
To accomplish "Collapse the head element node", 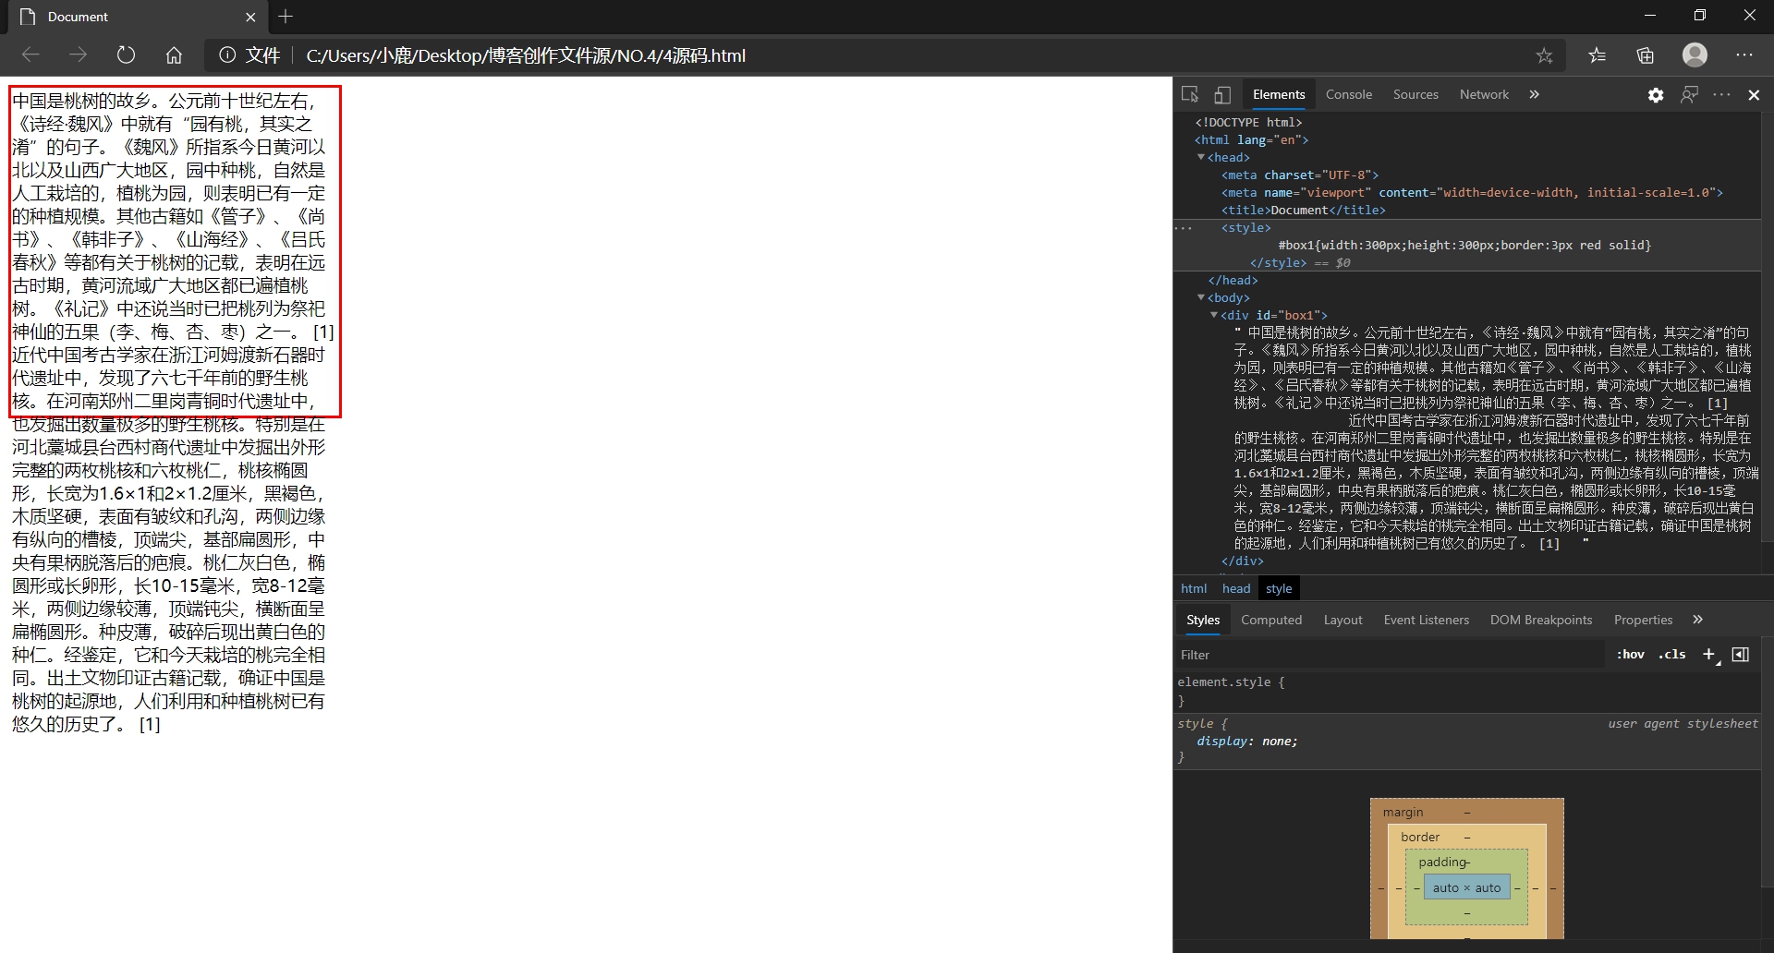I will [1199, 157].
